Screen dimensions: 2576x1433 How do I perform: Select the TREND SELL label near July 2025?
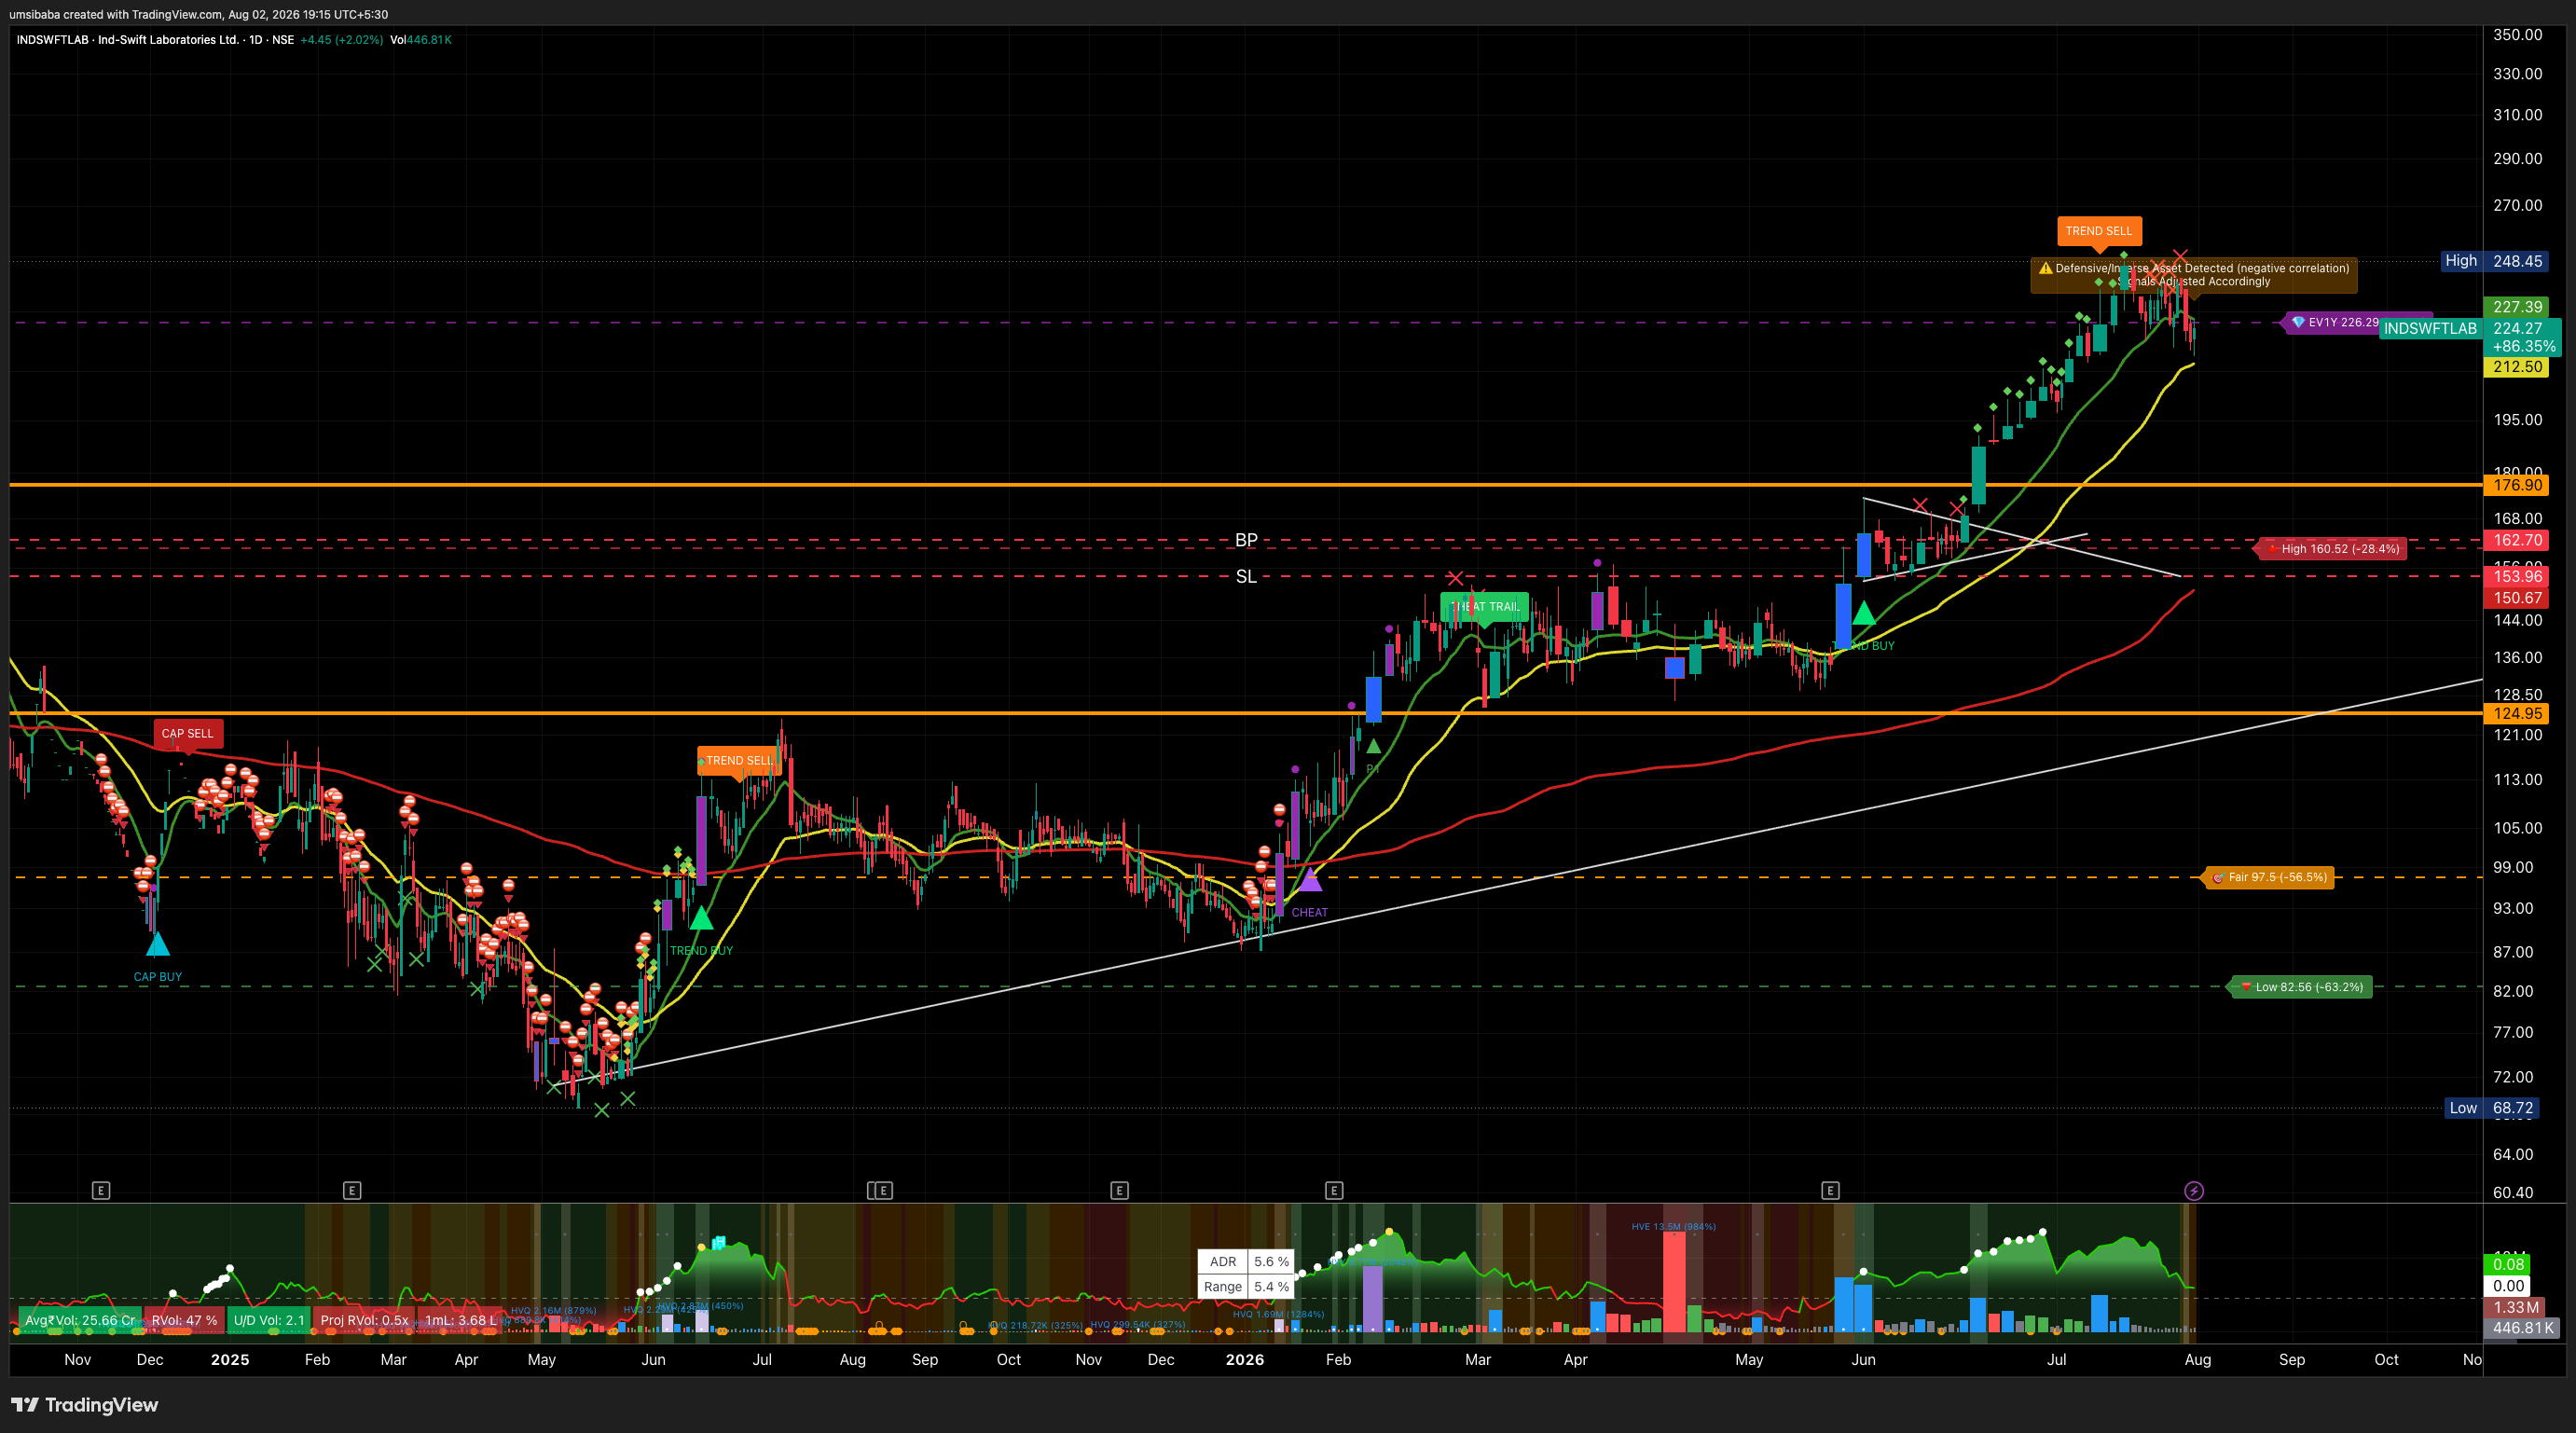(738, 761)
